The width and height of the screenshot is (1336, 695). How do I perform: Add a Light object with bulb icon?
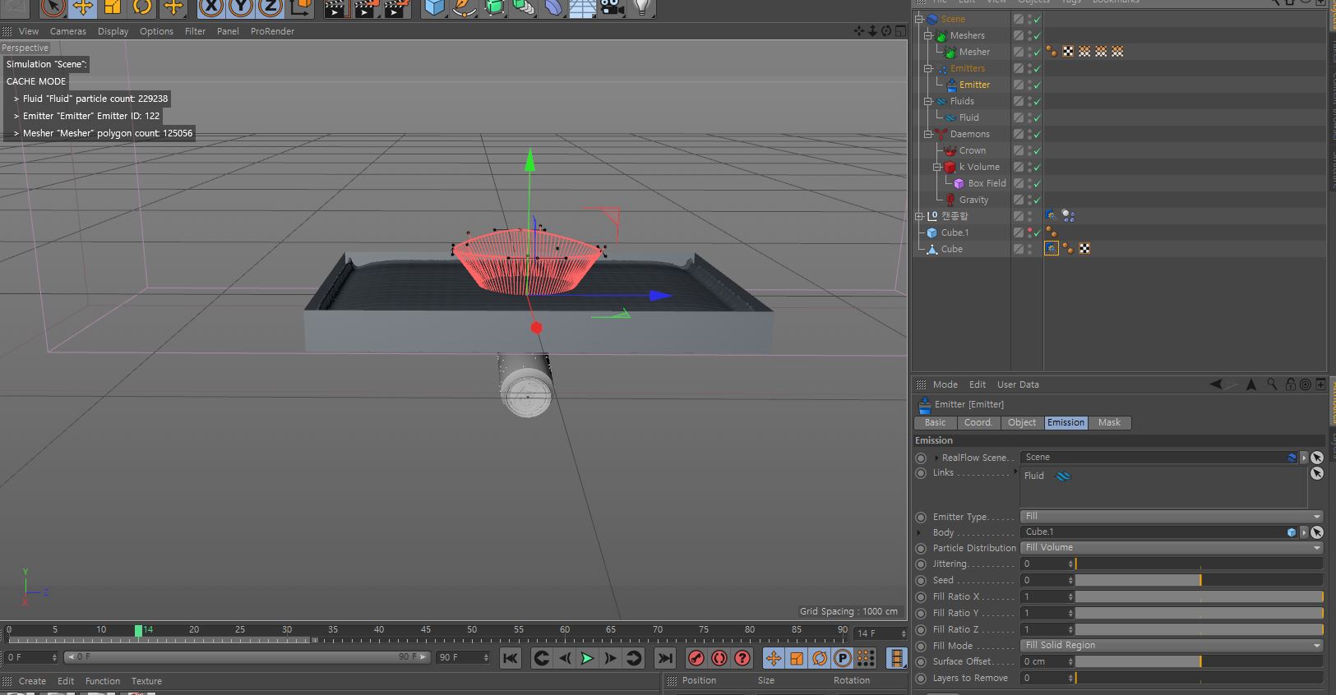coord(641,7)
